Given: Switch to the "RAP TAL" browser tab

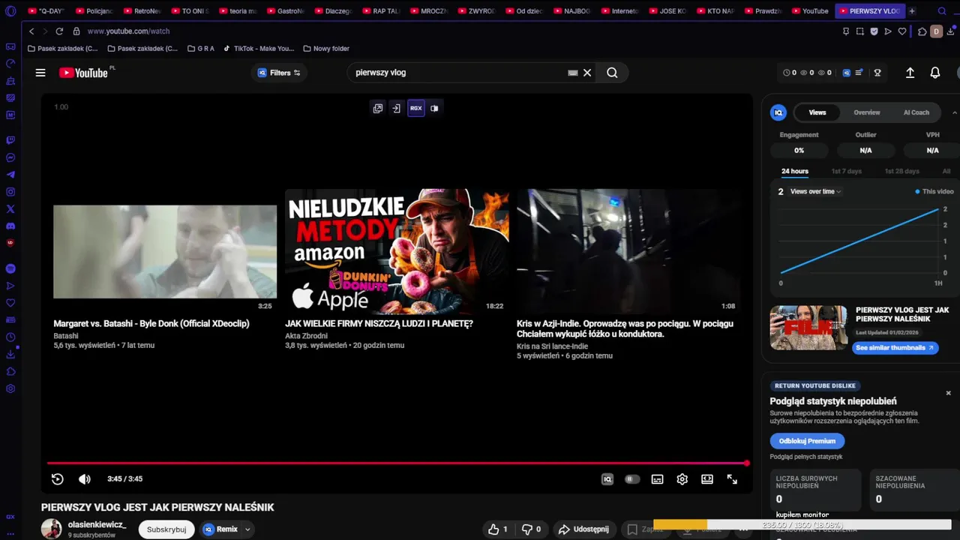Looking at the screenshot, I should click(x=382, y=11).
